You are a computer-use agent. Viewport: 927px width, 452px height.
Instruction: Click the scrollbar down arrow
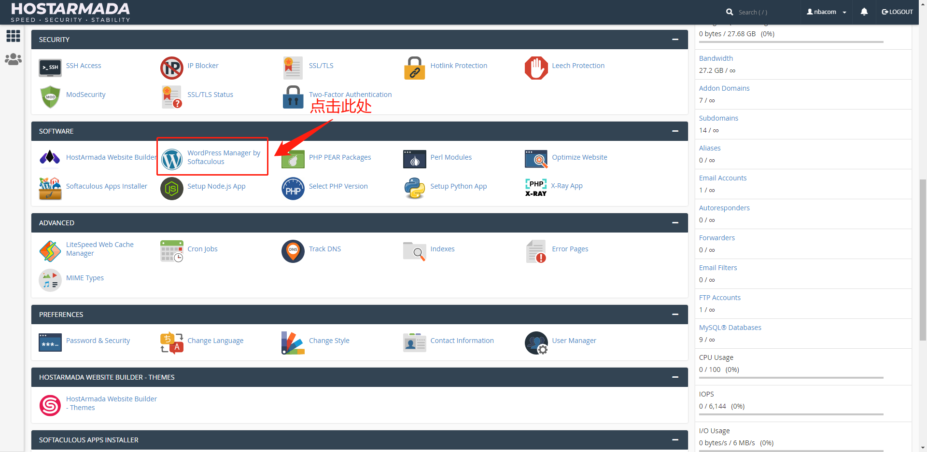pyautogui.click(x=923, y=448)
